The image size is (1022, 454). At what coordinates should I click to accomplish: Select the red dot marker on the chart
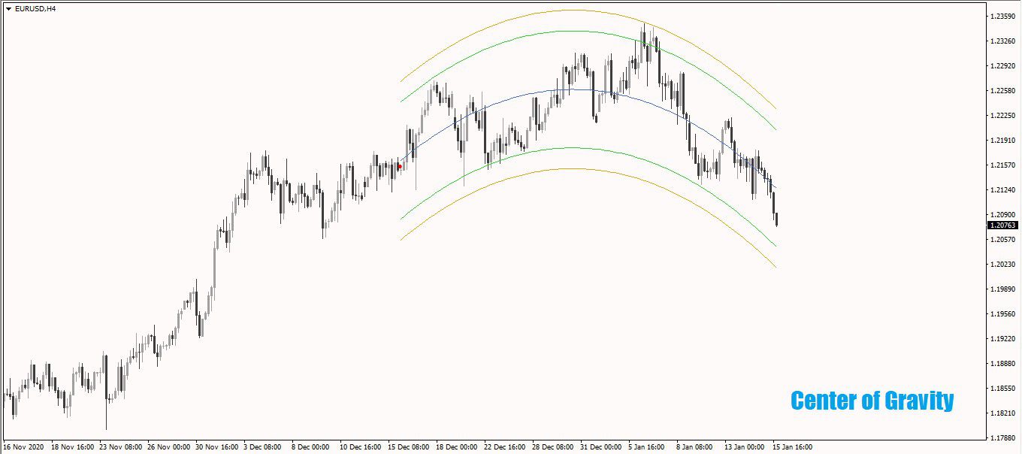click(x=400, y=166)
